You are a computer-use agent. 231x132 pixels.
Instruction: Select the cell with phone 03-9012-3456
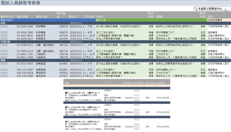pyautogui.click(x=25, y=57)
